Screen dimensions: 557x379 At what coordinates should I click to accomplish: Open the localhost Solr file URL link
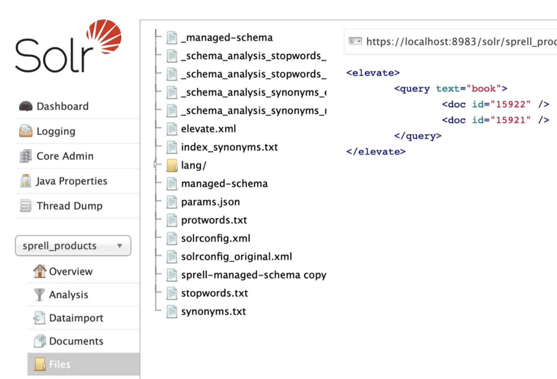(x=461, y=41)
